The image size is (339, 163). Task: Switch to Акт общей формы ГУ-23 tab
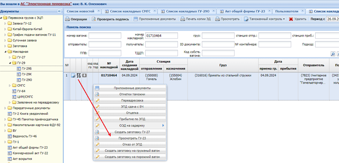pyautogui.click(x=245, y=11)
